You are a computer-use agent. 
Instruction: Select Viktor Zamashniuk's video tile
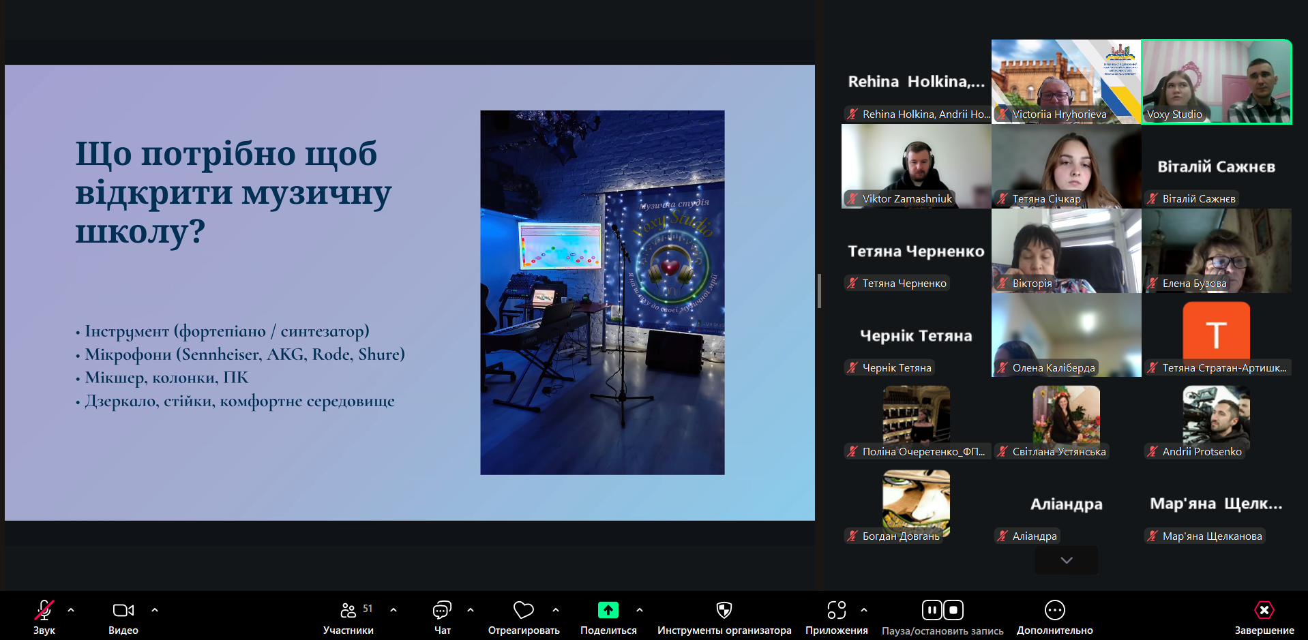(x=916, y=166)
